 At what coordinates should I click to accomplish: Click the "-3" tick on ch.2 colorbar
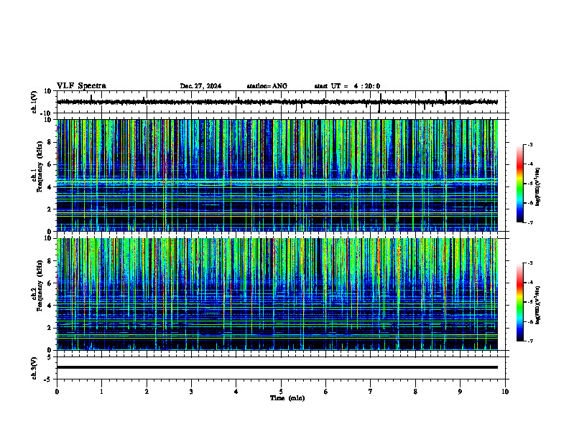coord(530,263)
